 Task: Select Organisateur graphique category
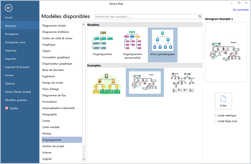62,64
